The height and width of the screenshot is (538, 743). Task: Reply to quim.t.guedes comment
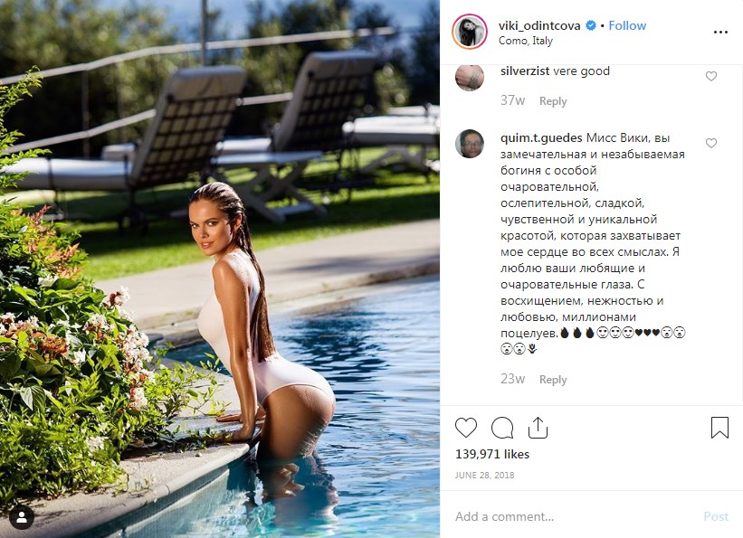click(553, 380)
